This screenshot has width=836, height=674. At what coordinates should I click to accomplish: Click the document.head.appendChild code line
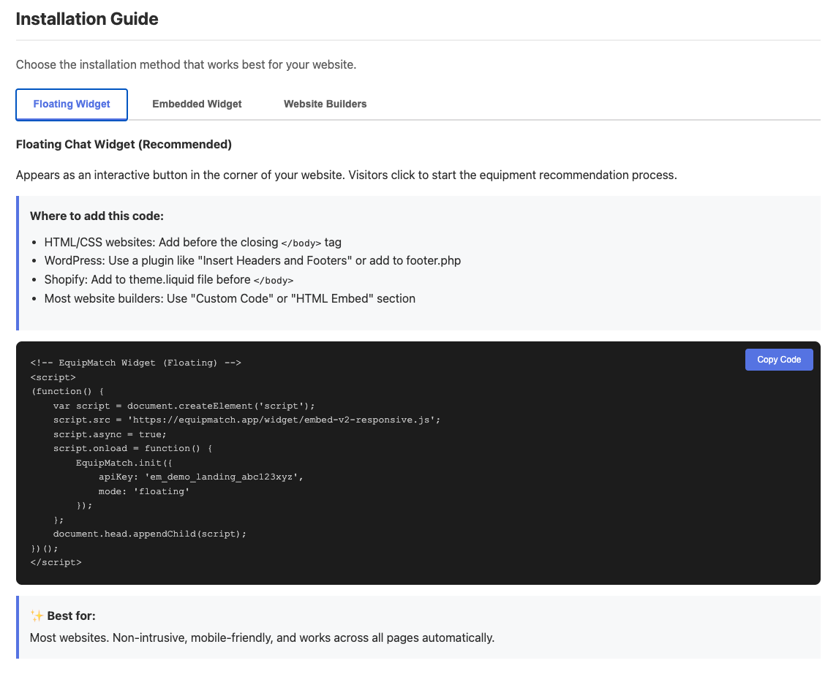pyautogui.click(x=149, y=534)
